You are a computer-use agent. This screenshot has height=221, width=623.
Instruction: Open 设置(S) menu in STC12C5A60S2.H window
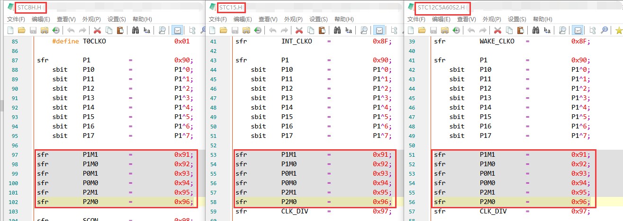coord(517,19)
